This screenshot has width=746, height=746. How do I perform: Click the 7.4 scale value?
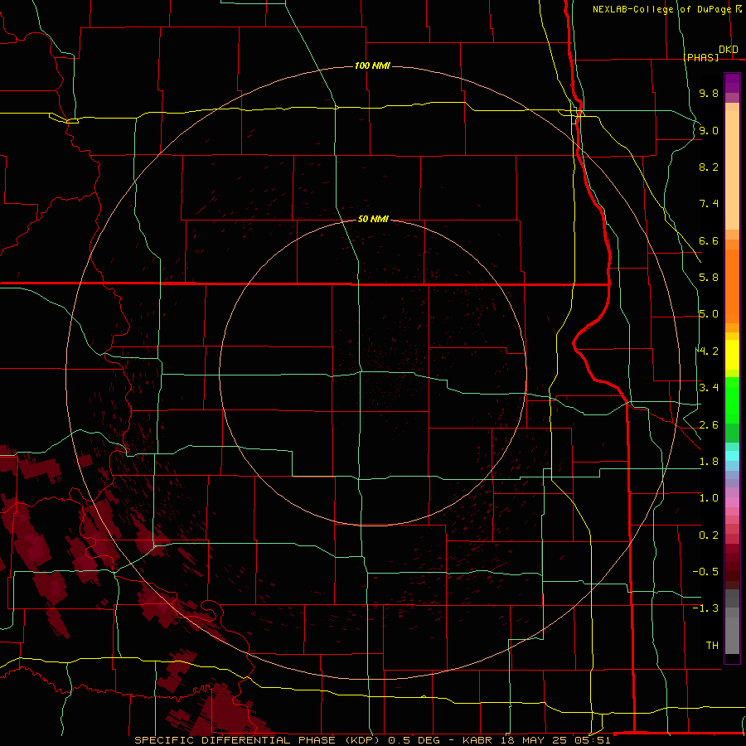point(709,204)
